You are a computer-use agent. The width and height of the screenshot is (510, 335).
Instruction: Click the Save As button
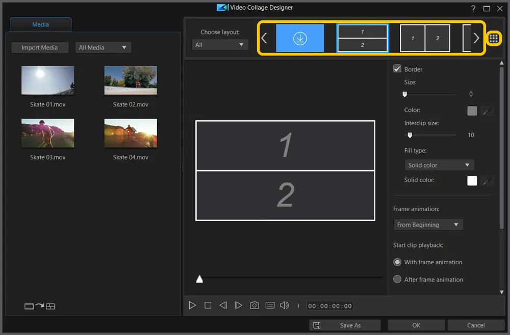pyautogui.click(x=345, y=325)
